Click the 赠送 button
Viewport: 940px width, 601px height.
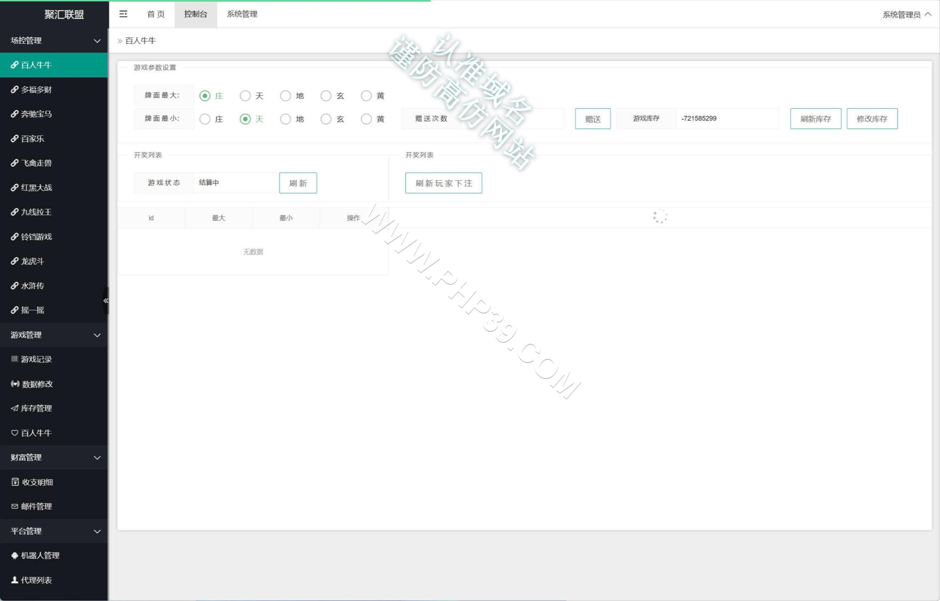pos(593,119)
